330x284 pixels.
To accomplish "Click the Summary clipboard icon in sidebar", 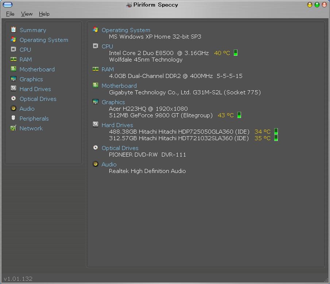I will point(13,30).
